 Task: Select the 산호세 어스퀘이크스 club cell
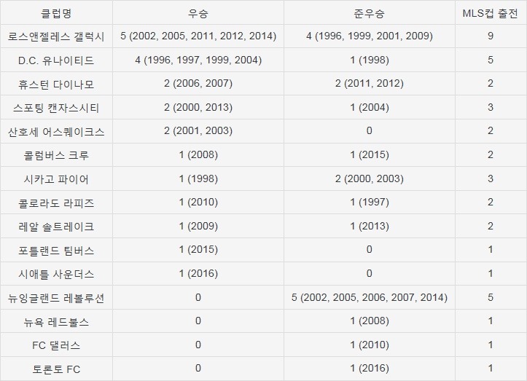click(x=56, y=131)
